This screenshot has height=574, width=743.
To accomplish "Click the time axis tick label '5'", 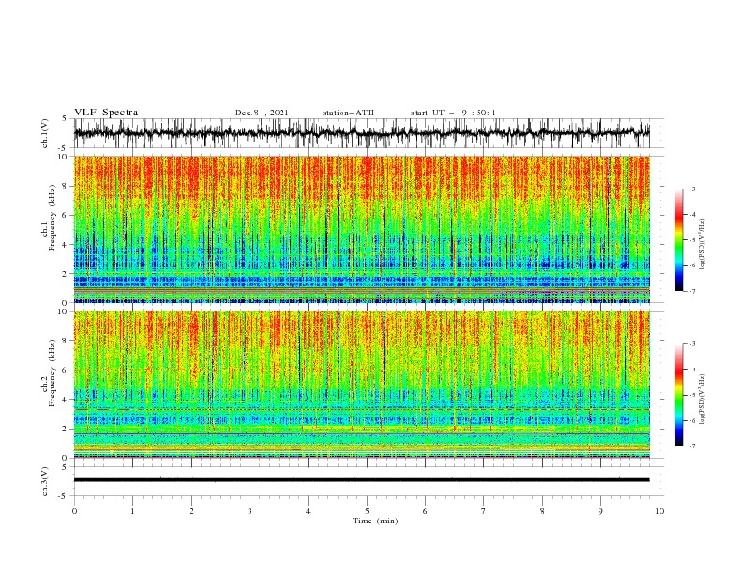I will (x=367, y=511).
